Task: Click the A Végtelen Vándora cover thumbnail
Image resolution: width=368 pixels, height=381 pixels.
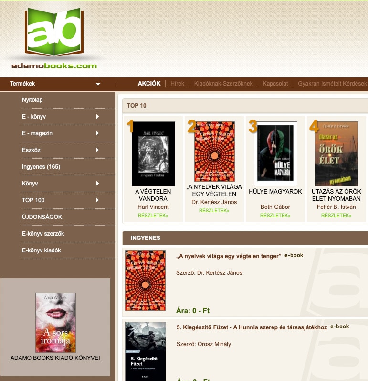Action: [x=153, y=154]
